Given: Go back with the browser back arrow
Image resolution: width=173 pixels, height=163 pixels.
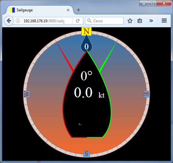Looking at the screenshot, I should 9,21.
